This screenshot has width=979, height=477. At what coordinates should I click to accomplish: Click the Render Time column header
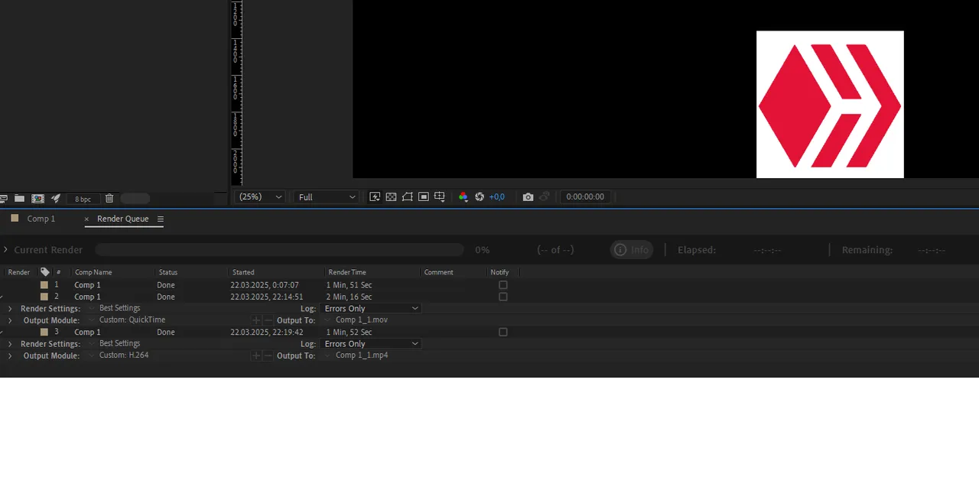coord(346,272)
